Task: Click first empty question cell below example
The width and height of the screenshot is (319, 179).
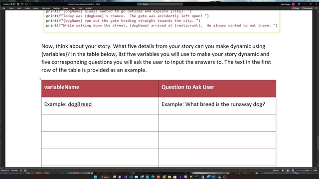Action: click(217, 123)
